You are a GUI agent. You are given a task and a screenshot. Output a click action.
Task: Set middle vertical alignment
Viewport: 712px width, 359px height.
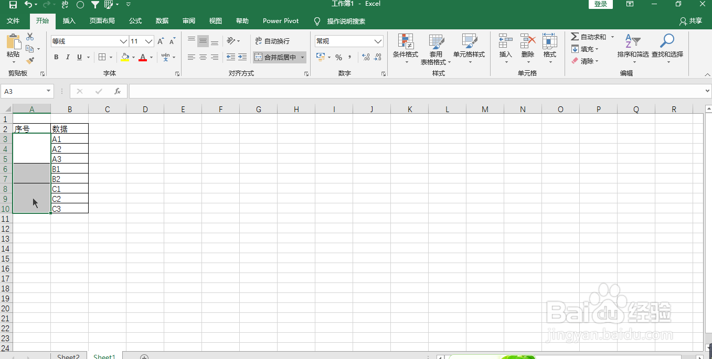203,41
